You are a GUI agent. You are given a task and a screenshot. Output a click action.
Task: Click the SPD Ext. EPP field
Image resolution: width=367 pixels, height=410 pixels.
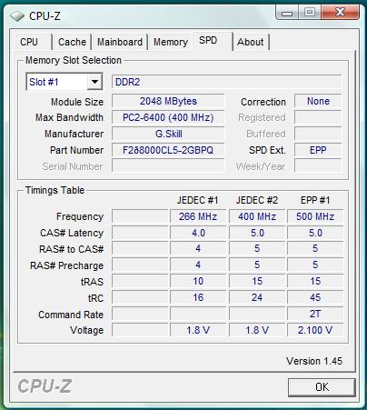(x=318, y=150)
